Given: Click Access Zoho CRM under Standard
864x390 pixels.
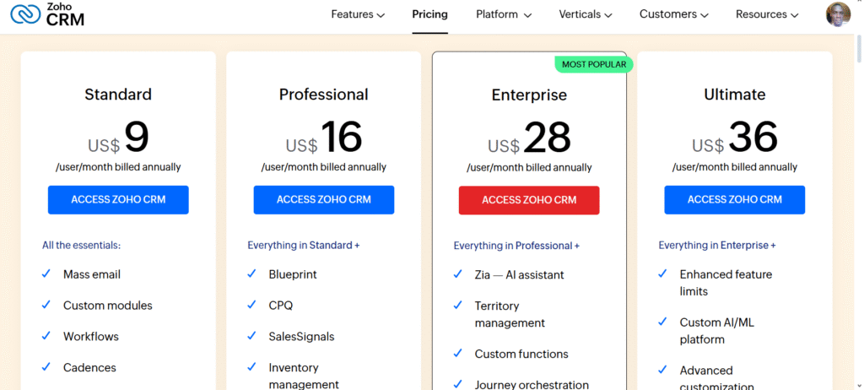Looking at the screenshot, I should [118, 200].
